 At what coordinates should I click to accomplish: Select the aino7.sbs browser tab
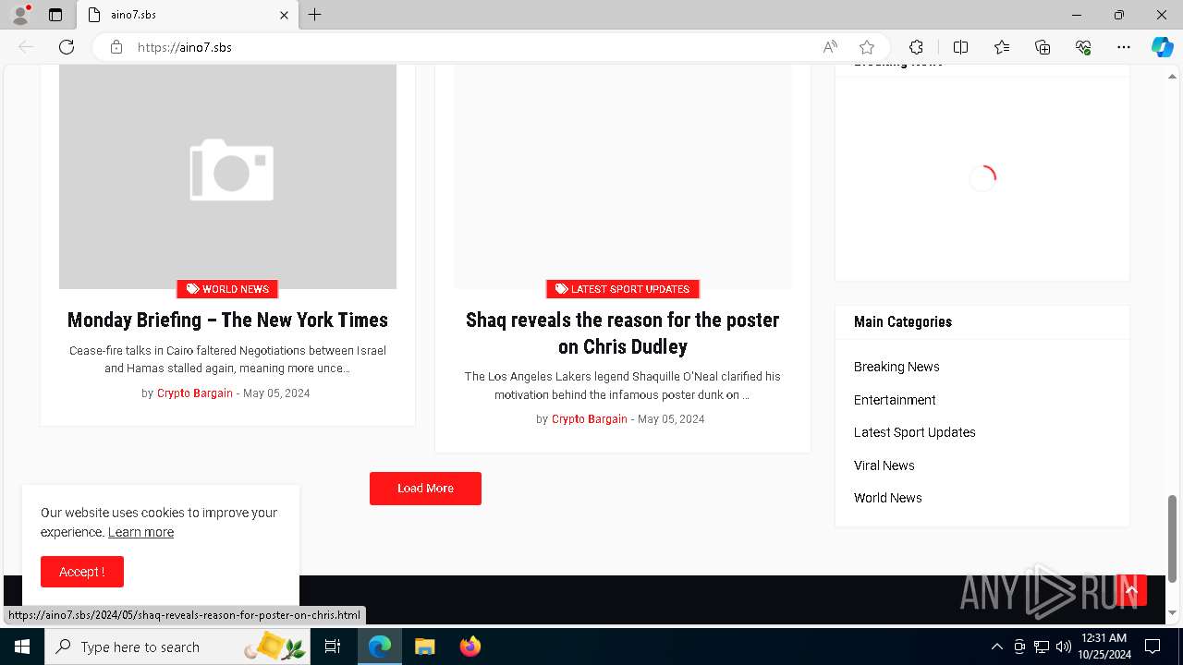click(188, 15)
